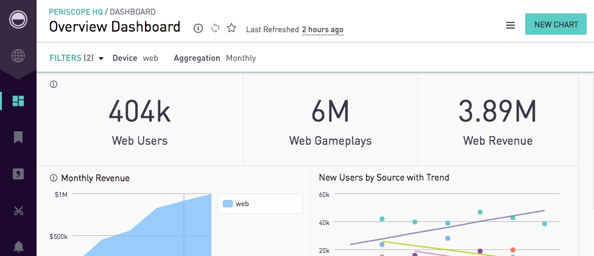Open the hamburger menu icon
The image size is (594, 256).
pyautogui.click(x=511, y=26)
